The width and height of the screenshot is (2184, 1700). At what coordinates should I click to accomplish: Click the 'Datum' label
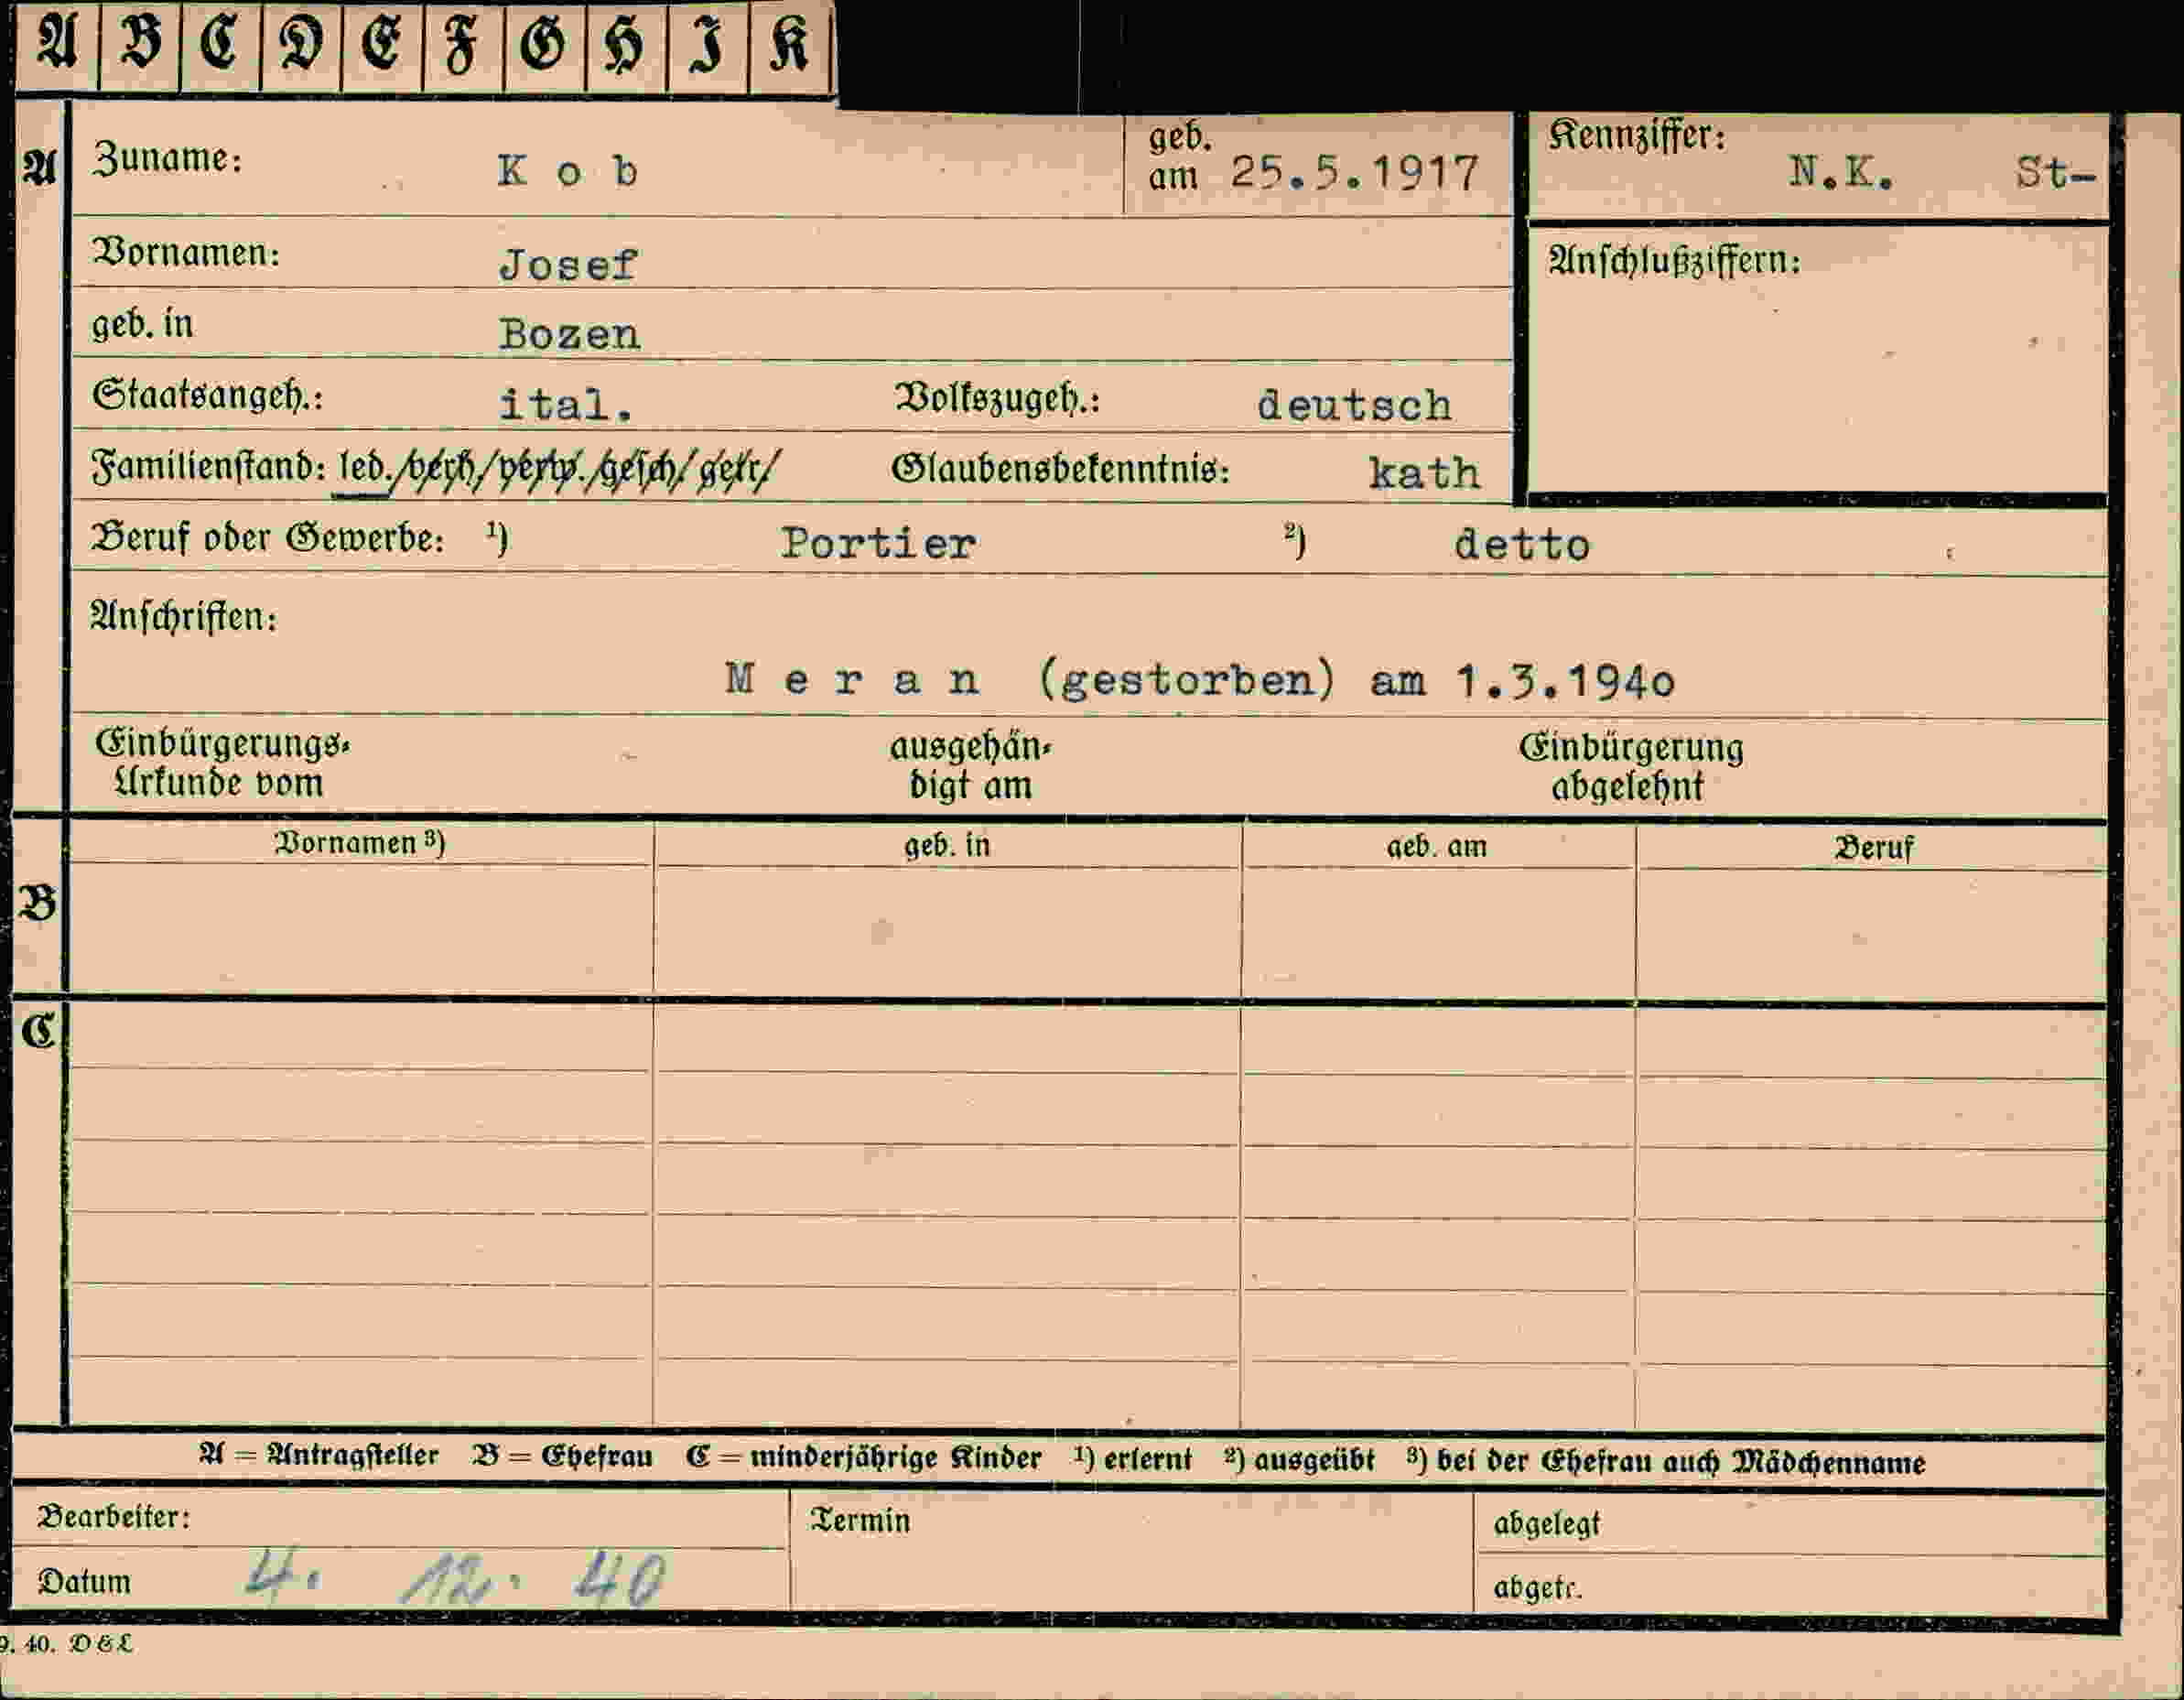click(84, 1582)
